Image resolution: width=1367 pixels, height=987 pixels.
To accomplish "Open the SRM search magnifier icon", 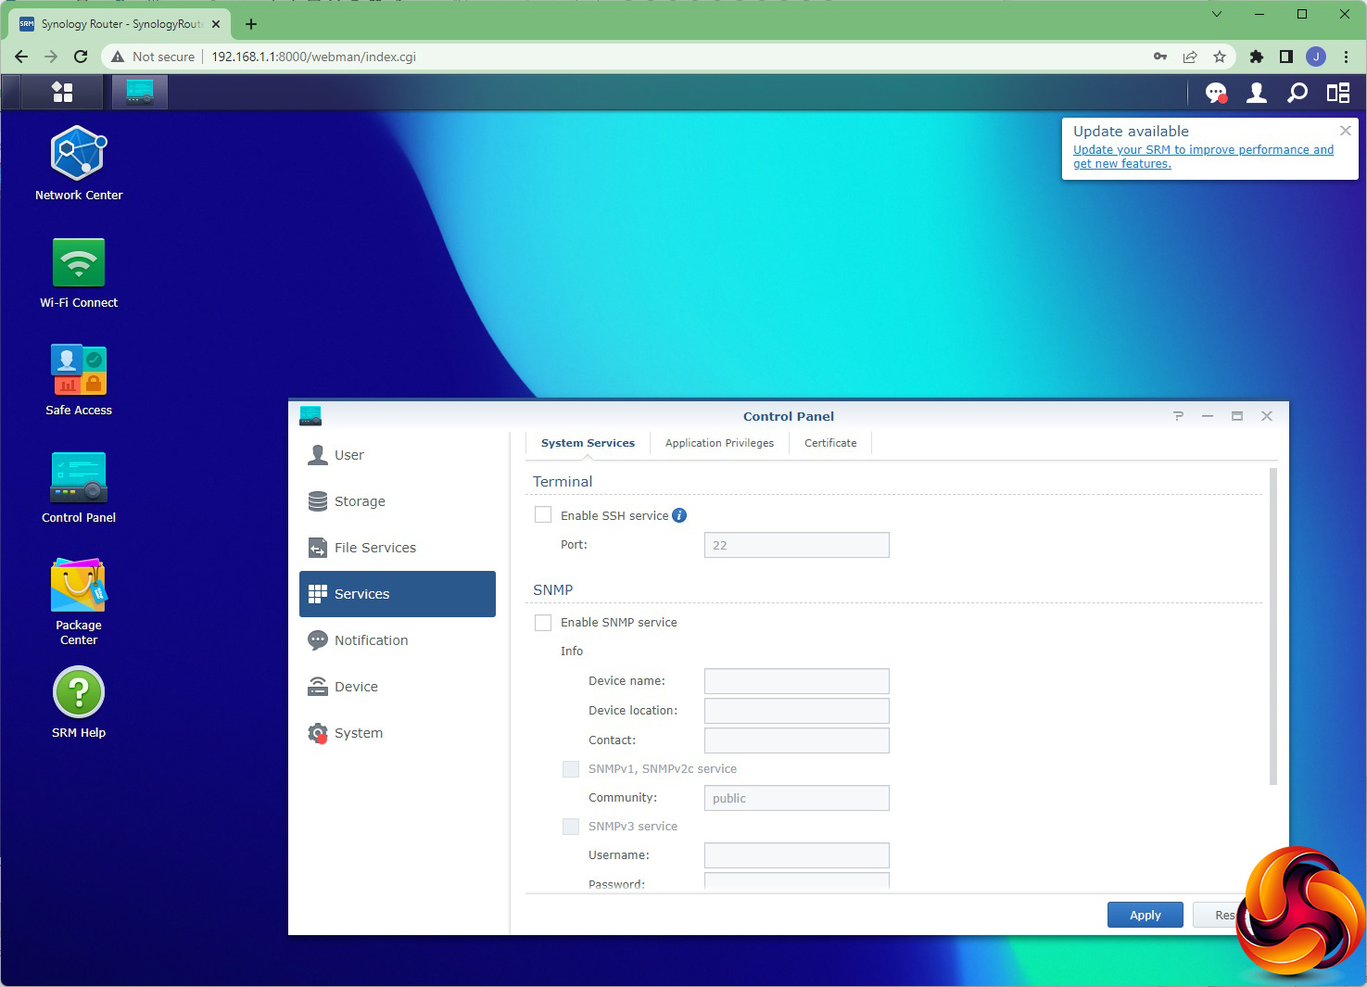I will [1297, 93].
